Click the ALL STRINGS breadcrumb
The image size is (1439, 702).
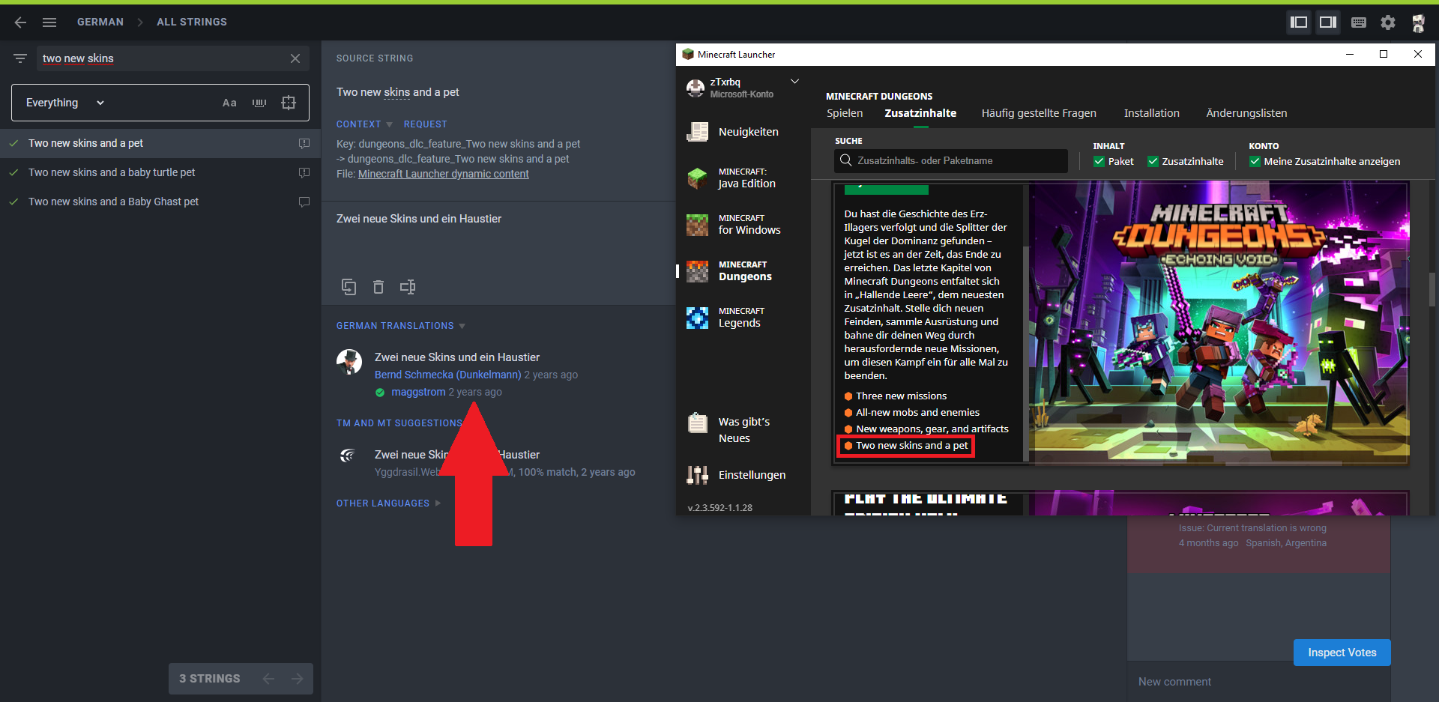[192, 22]
